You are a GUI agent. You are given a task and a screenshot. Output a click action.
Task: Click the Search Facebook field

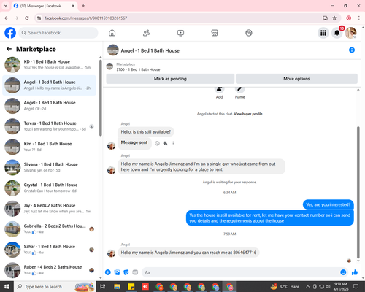[x=58, y=33]
